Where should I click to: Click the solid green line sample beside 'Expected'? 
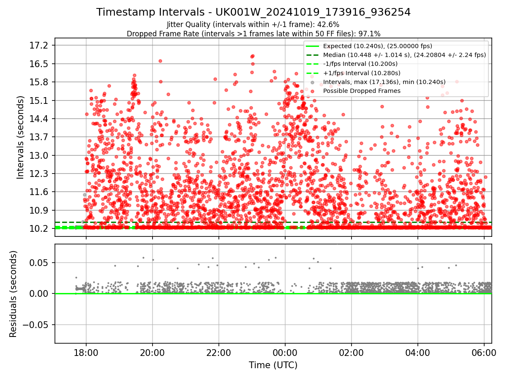(x=312, y=46)
